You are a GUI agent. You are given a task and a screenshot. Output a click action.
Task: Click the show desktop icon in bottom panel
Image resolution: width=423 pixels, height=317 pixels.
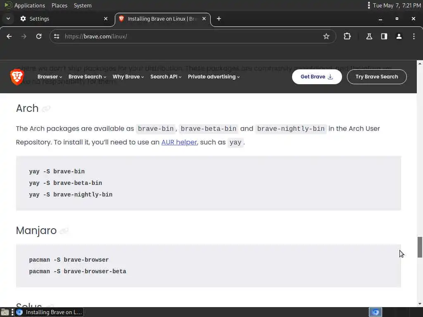coord(5,312)
